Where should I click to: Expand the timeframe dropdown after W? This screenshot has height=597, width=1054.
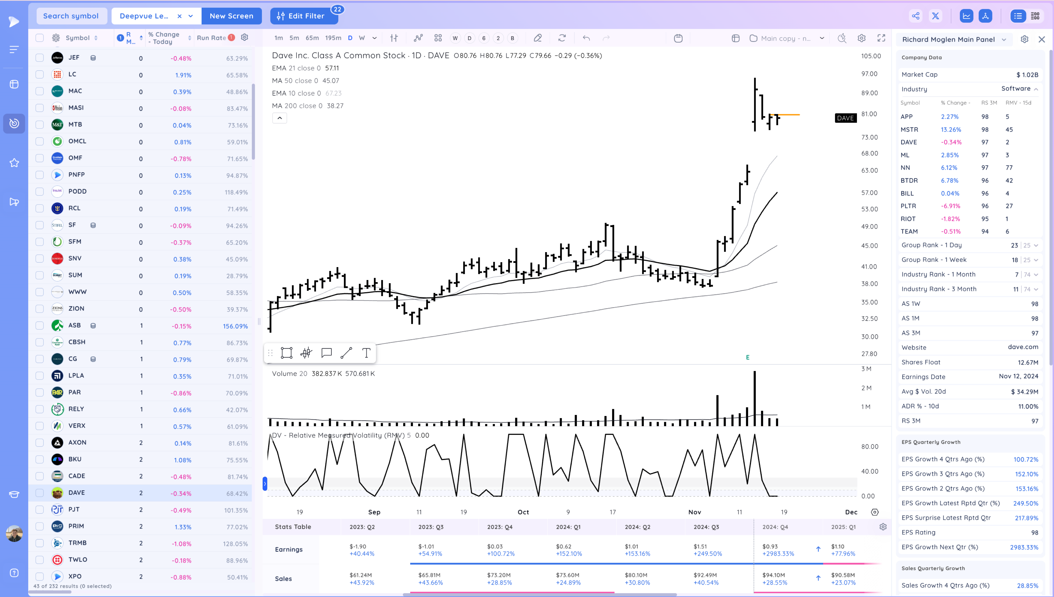374,38
